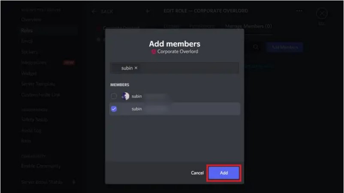Open Overview in the sidebar

pyautogui.click(x=31, y=20)
